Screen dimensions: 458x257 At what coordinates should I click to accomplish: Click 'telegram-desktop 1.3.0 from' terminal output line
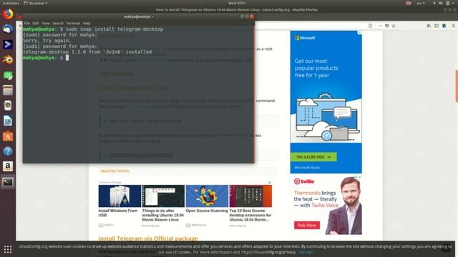click(x=87, y=52)
